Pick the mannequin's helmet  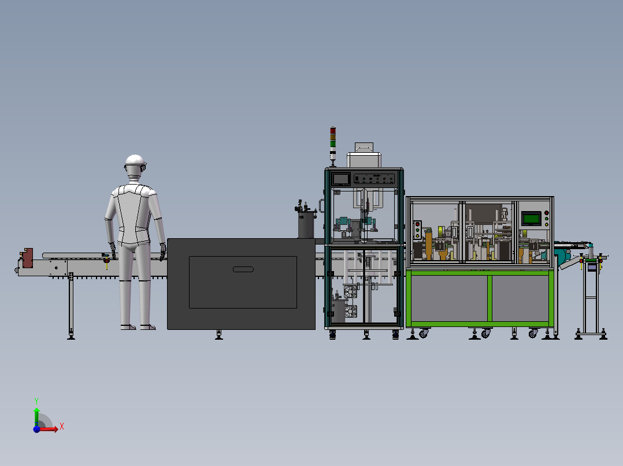click(135, 160)
